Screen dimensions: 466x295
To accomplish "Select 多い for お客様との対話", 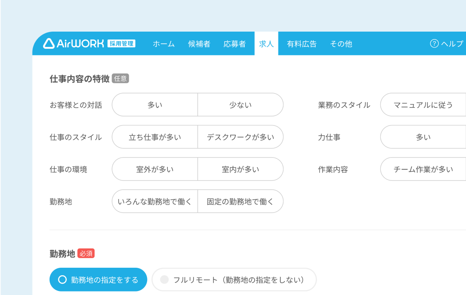I will click(x=155, y=104).
